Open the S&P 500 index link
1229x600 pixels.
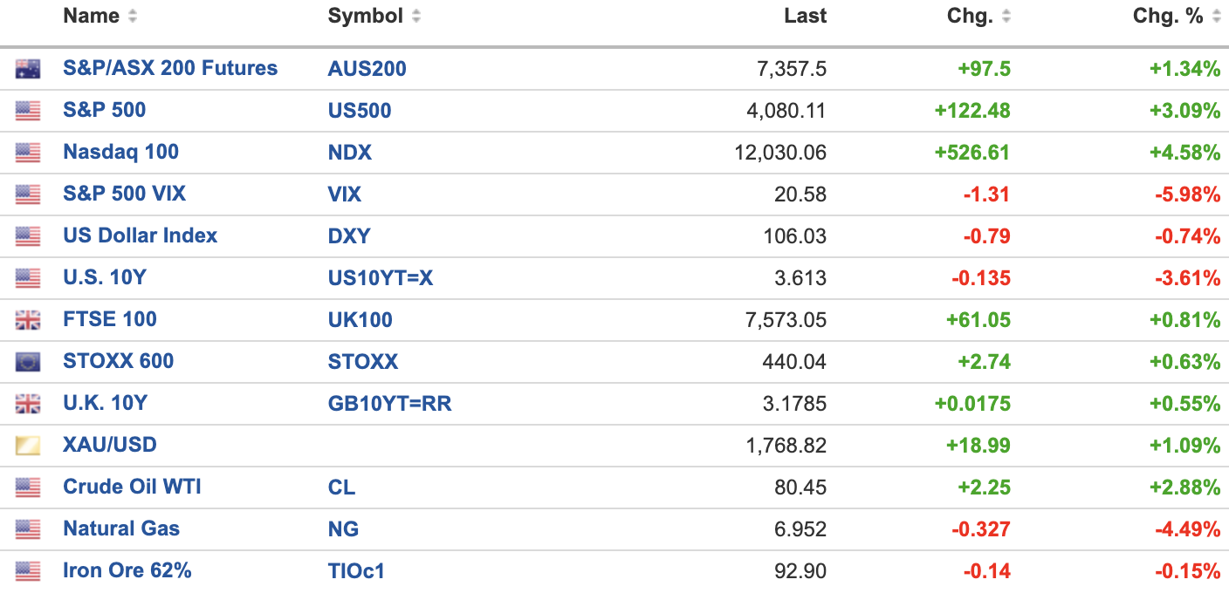pos(104,111)
